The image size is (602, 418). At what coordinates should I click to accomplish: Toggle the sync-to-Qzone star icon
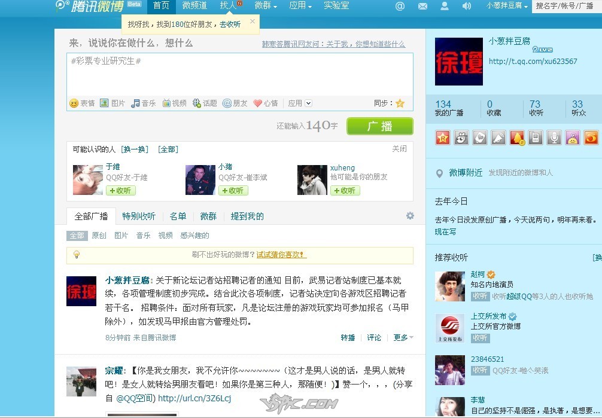tap(400, 103)
